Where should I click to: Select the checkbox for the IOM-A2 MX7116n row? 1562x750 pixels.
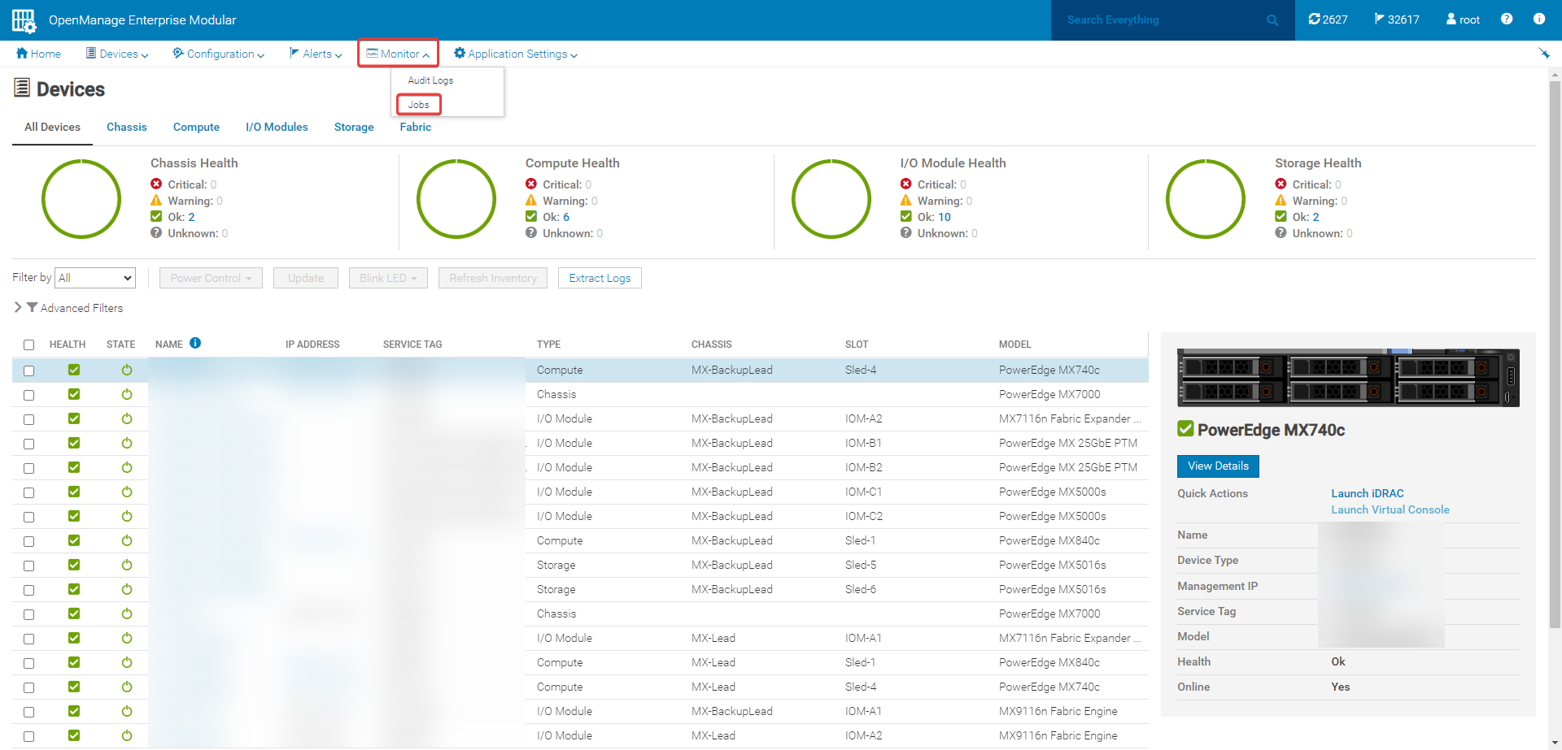point(29,419)
